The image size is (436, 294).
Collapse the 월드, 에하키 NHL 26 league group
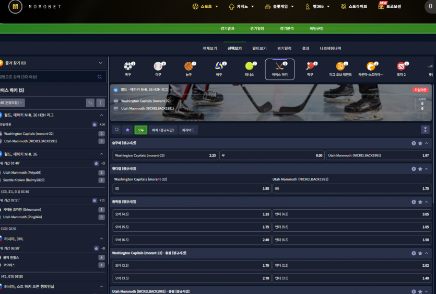pyautogui.click(x=101, y=154)
